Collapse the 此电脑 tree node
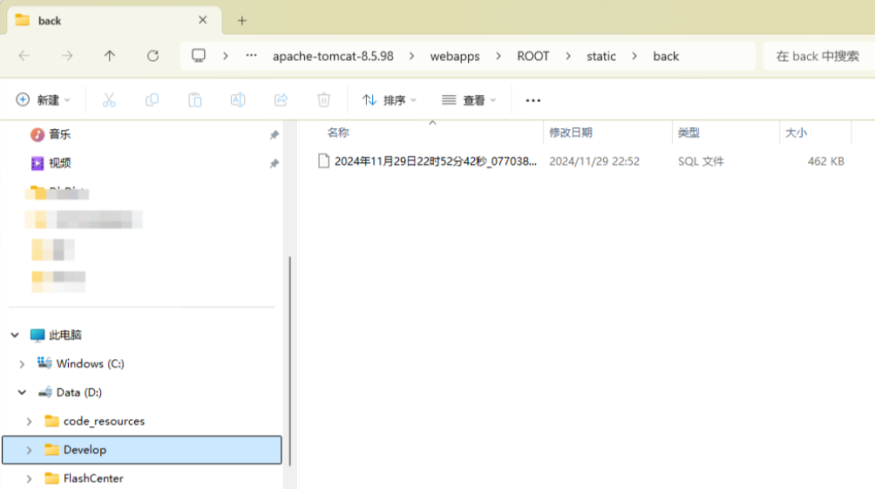 [15, 335]
